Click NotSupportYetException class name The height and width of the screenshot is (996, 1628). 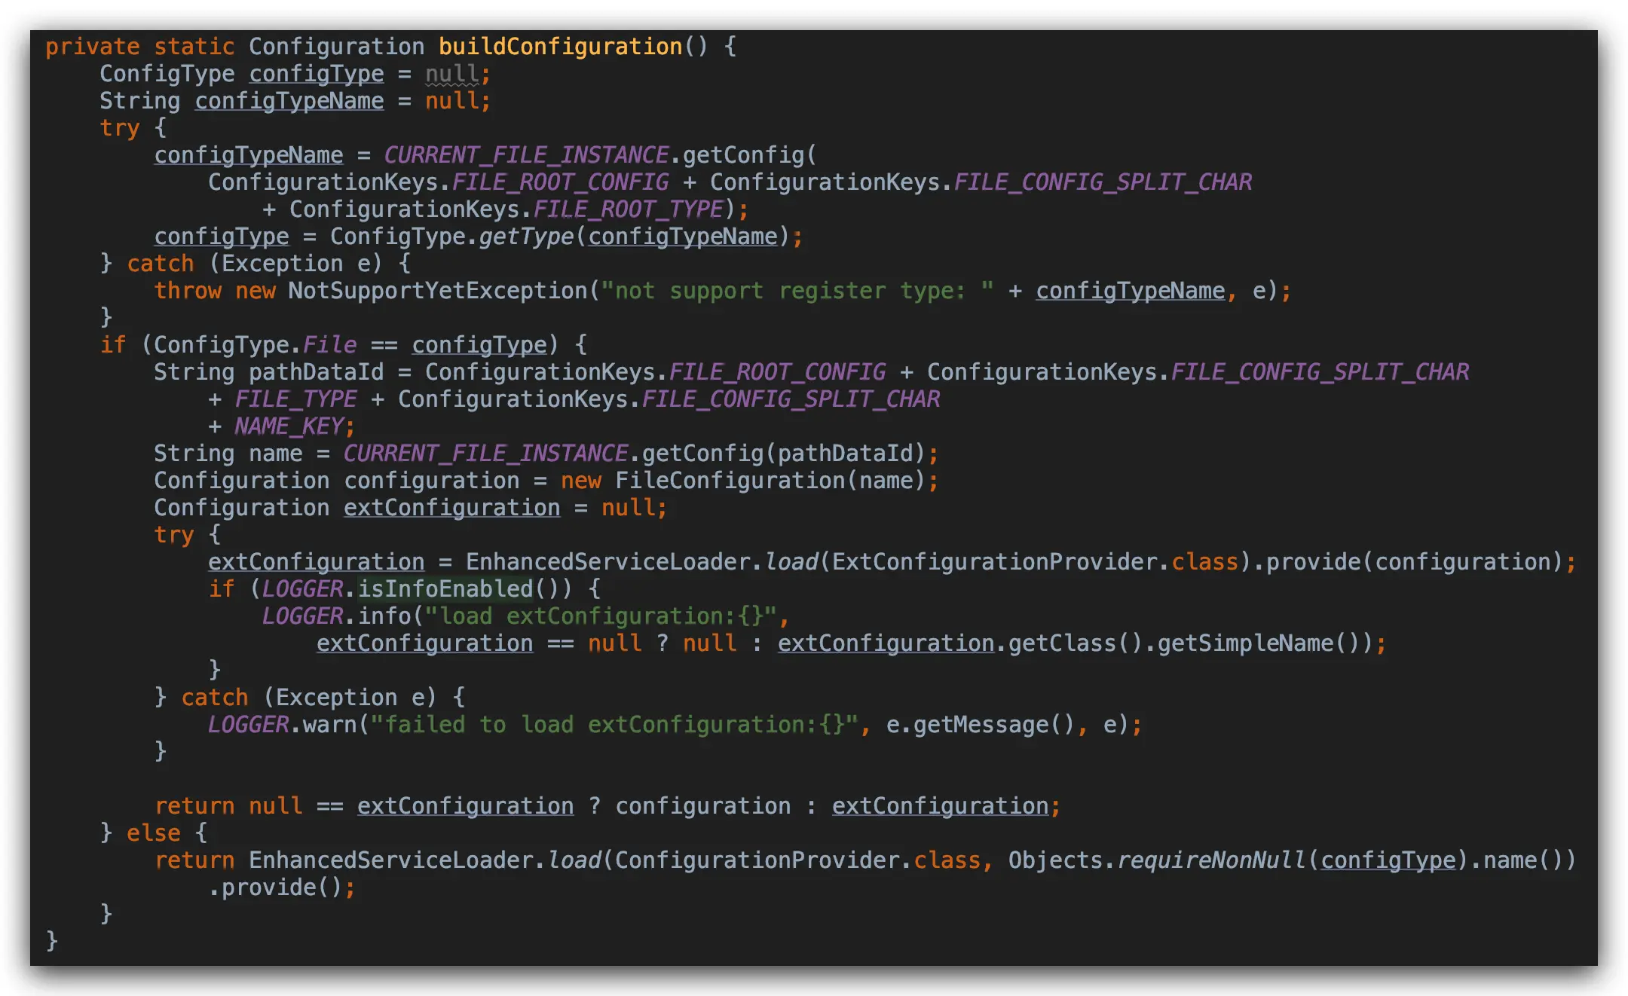(x=437, y=291)
